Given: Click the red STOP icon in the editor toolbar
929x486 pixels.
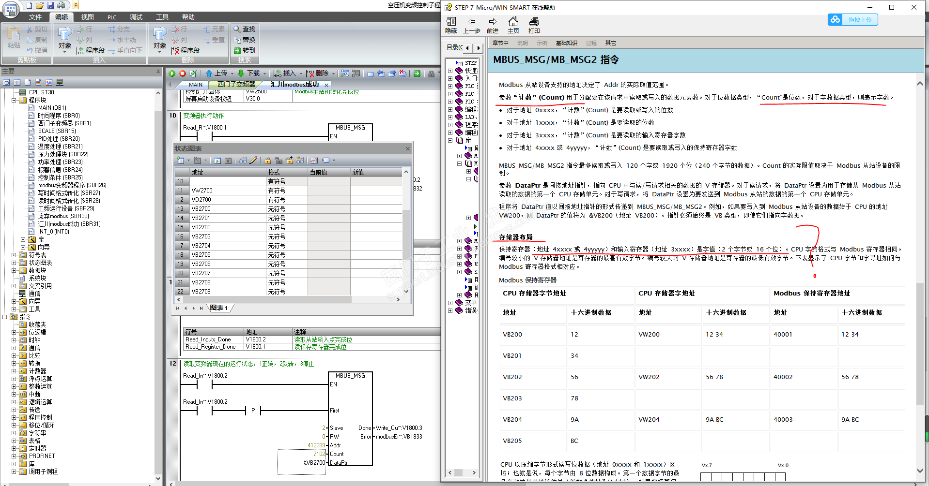Looking at the screenshot, I should (183, 74).
